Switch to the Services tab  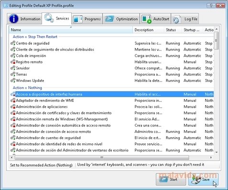[x=57, y=19]
